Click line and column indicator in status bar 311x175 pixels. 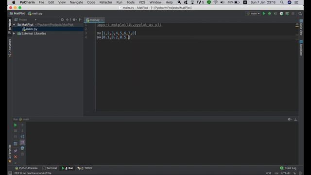269,173
